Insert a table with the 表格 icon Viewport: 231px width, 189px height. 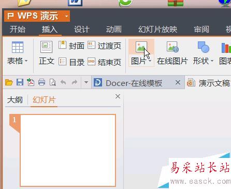(18, 47)
